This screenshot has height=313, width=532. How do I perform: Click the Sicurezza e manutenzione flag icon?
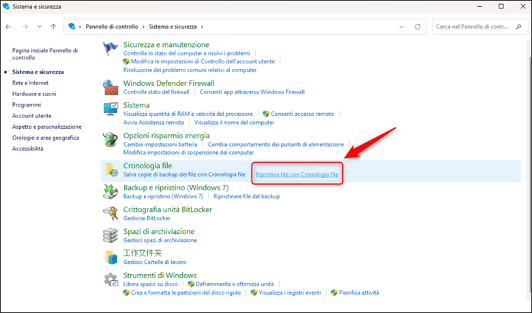[110, 50]
